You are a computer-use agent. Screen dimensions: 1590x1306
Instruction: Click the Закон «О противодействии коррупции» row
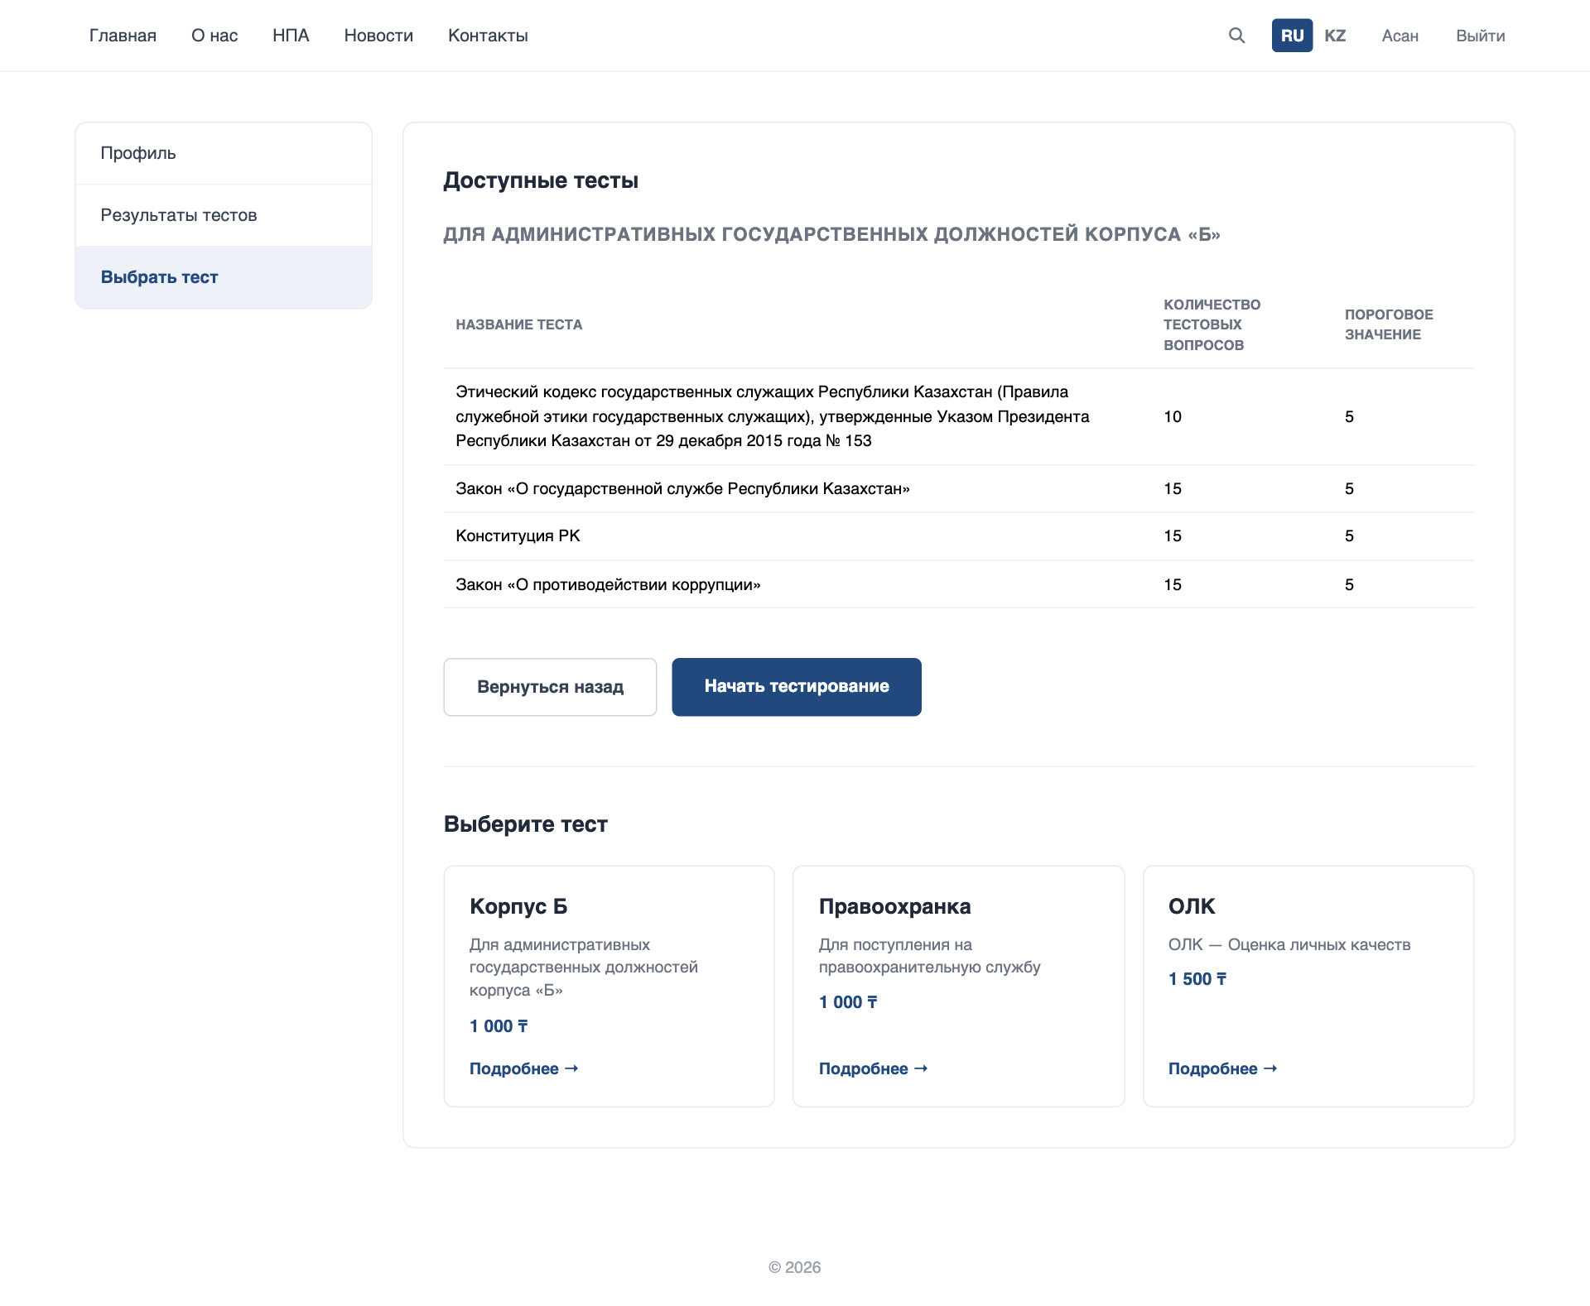(x=959, y=584)
